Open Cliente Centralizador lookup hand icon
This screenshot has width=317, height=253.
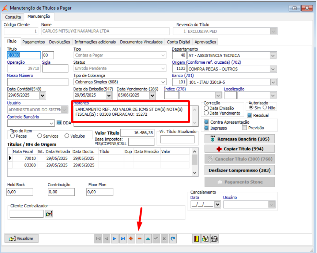pos(49,214)
